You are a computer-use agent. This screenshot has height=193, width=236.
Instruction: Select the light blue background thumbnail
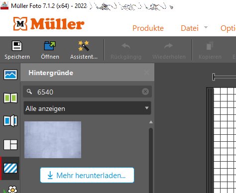pos(53,140)
